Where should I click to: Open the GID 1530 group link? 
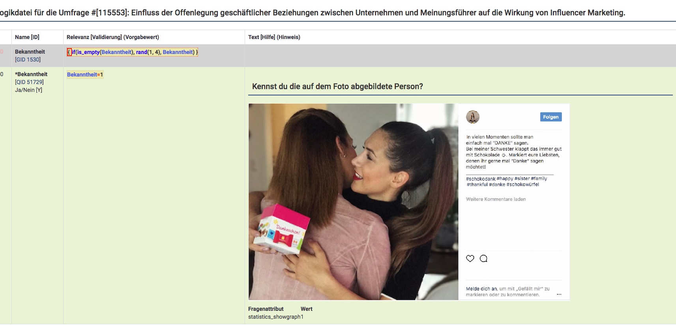[28, 60]
